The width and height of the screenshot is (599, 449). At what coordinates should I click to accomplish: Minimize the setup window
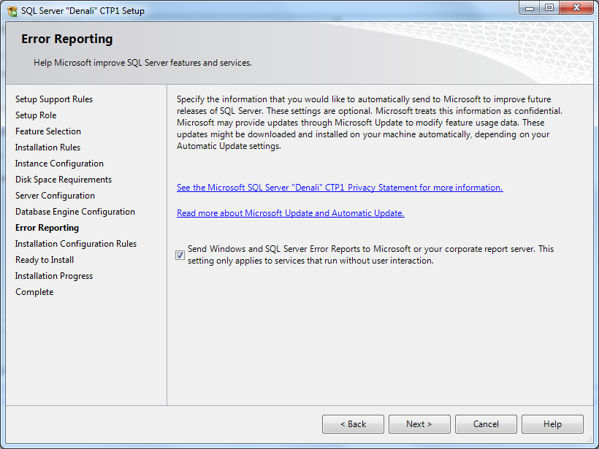pyautogui.click(x=530, y=7)
